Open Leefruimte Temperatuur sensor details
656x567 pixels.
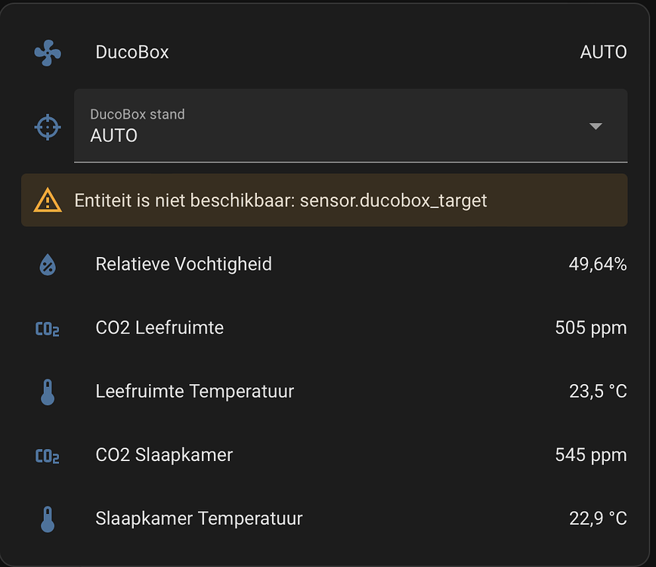[x=194, y=392]
